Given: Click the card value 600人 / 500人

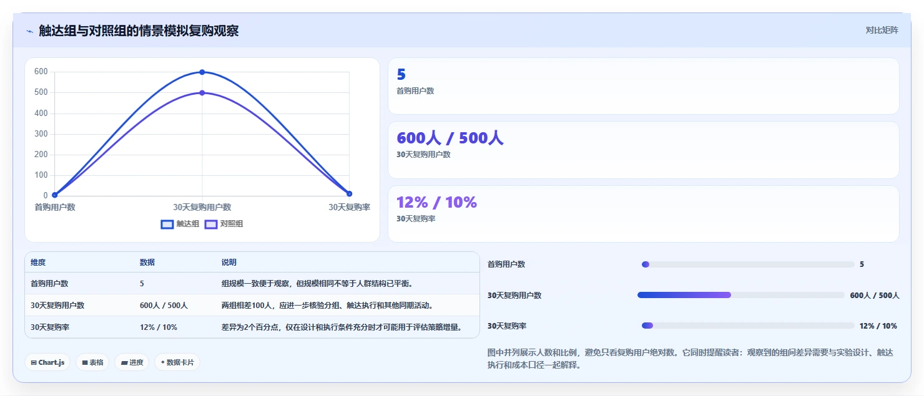Looking at the screenshot, I should pos(450,138).
